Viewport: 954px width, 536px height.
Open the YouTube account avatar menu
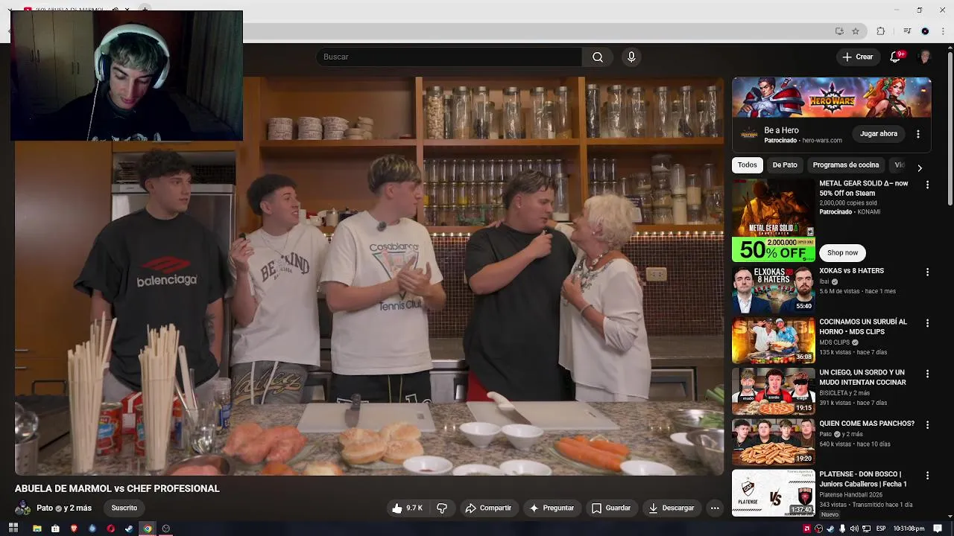(x=925, y=57)
